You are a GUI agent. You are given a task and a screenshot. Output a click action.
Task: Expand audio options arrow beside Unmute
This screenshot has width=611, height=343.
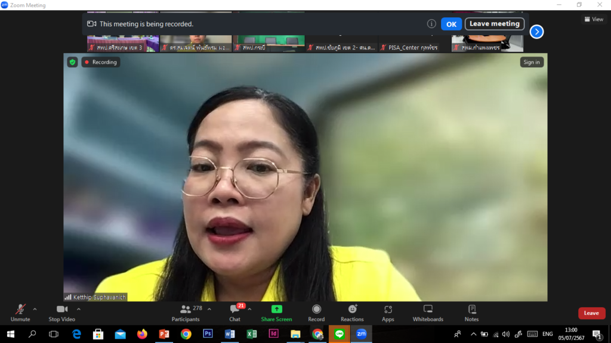pyautogui.click(x=35, y=309)
